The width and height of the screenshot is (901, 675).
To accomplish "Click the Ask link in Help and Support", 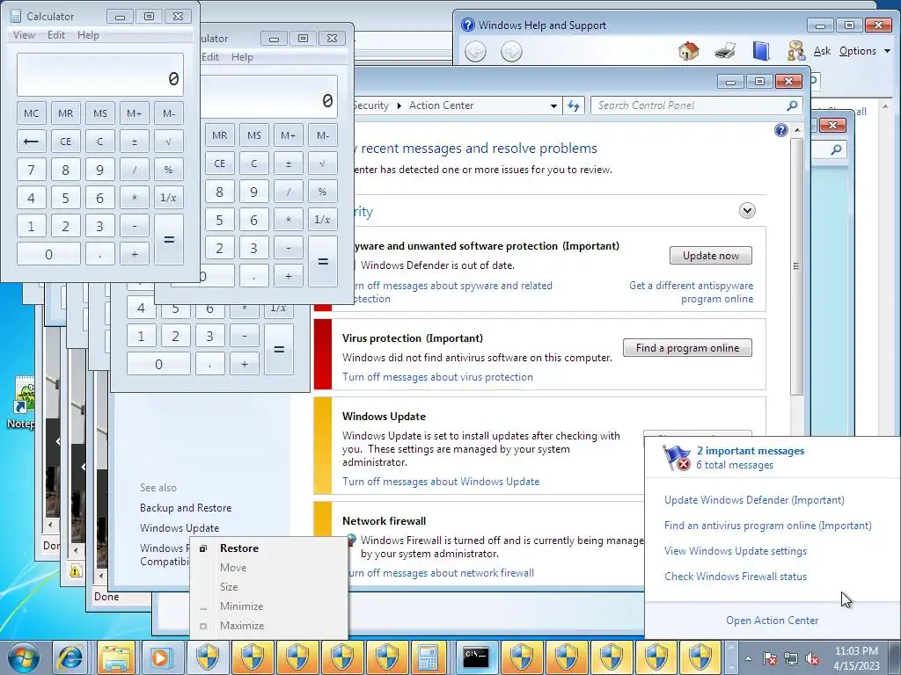I will (822, 51).
